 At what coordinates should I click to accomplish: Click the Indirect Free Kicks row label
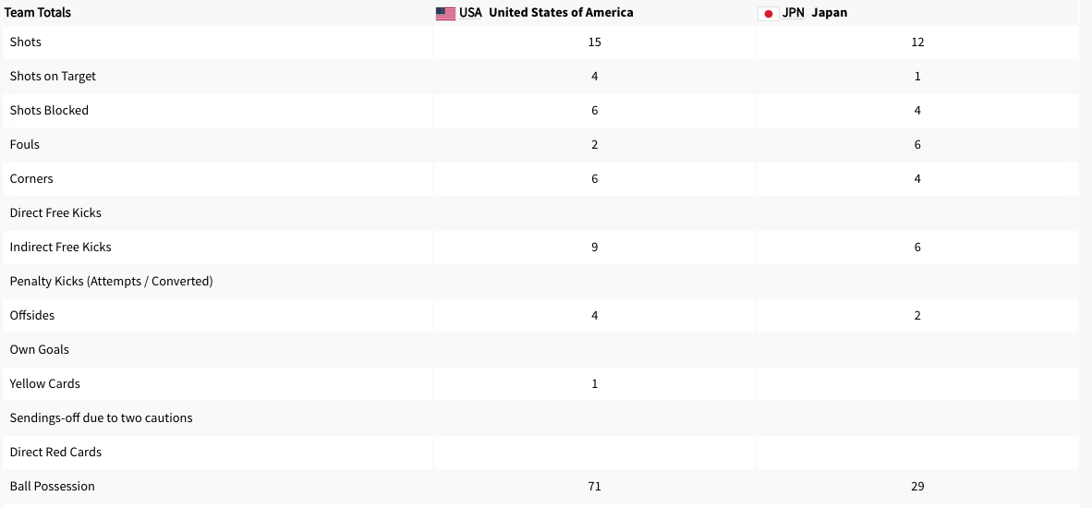tap(60, 247)
